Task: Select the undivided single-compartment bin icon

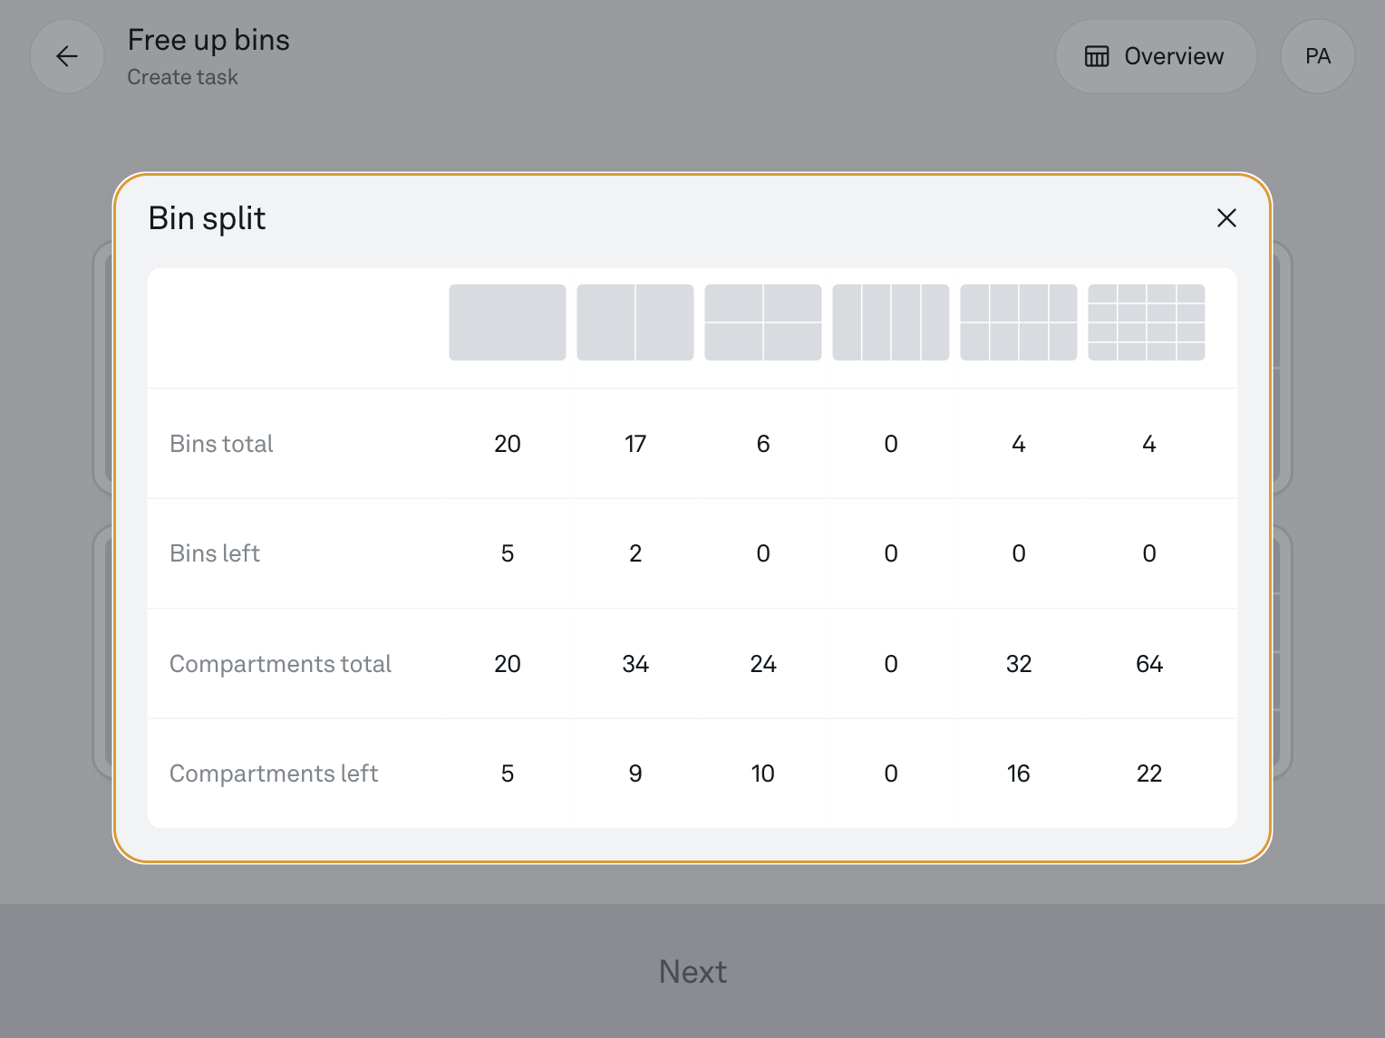Action: pyautogui.click(x=507, y=322)
